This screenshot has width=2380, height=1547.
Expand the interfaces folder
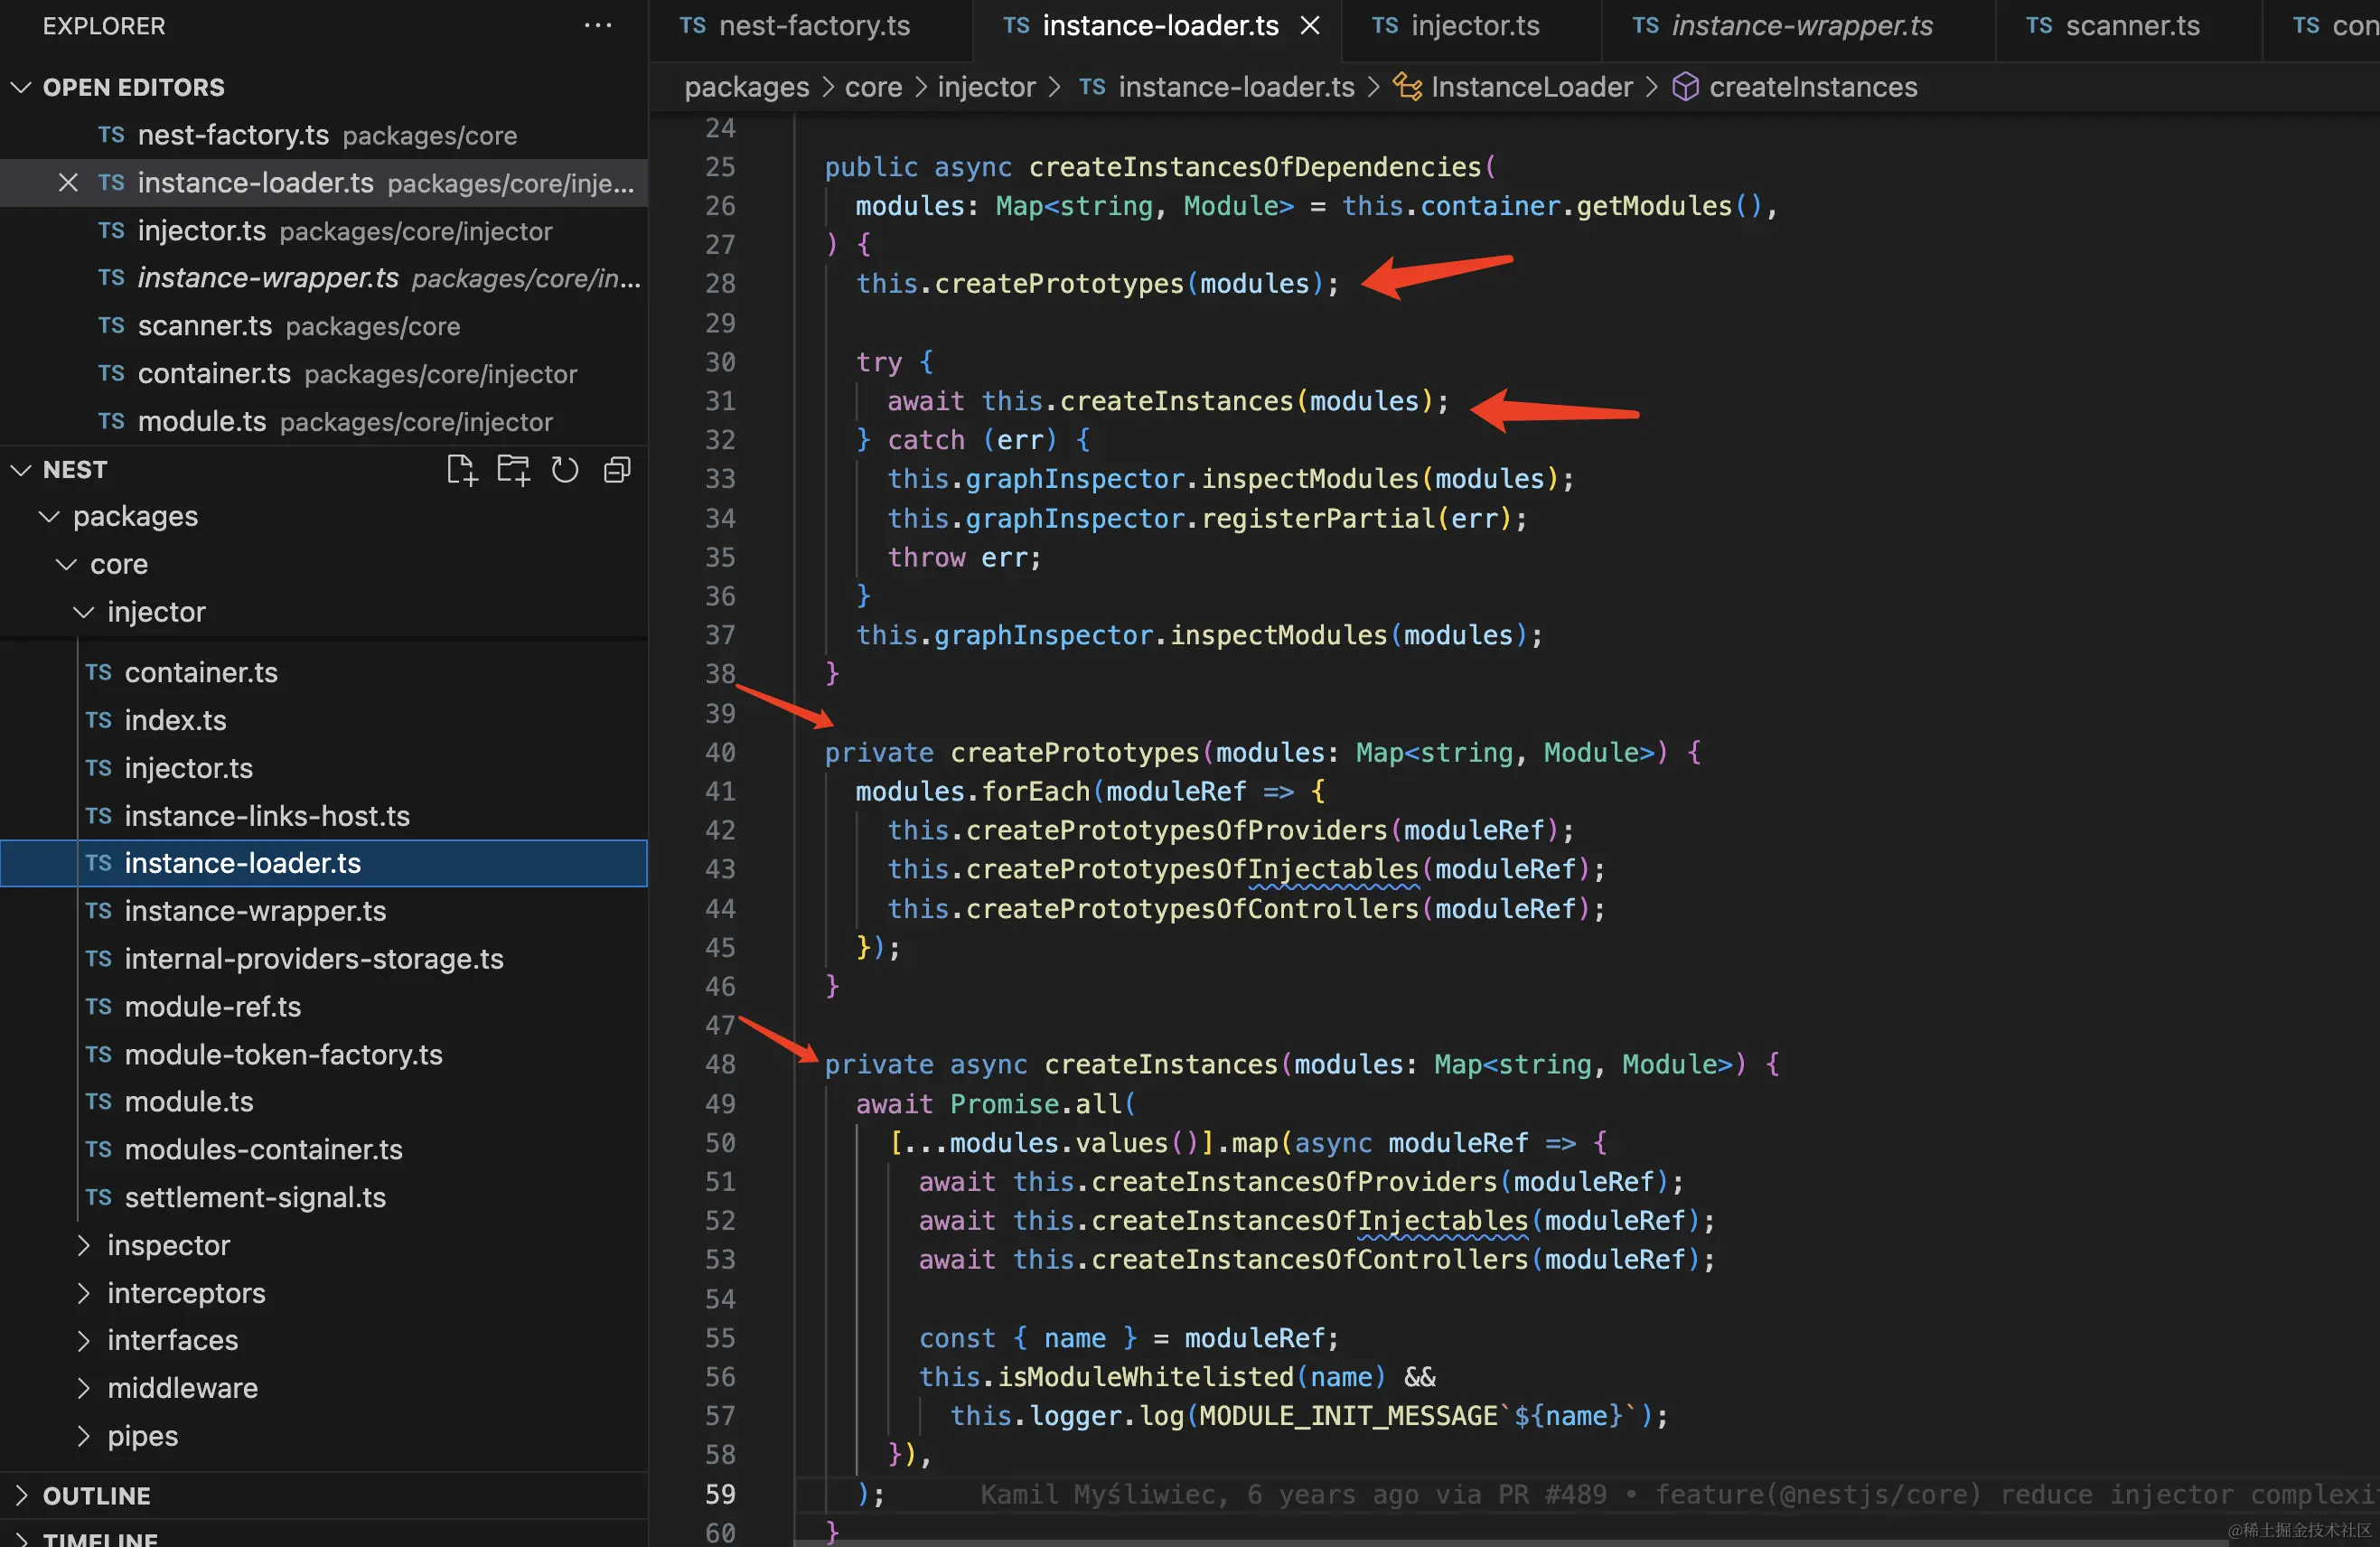84,1340
